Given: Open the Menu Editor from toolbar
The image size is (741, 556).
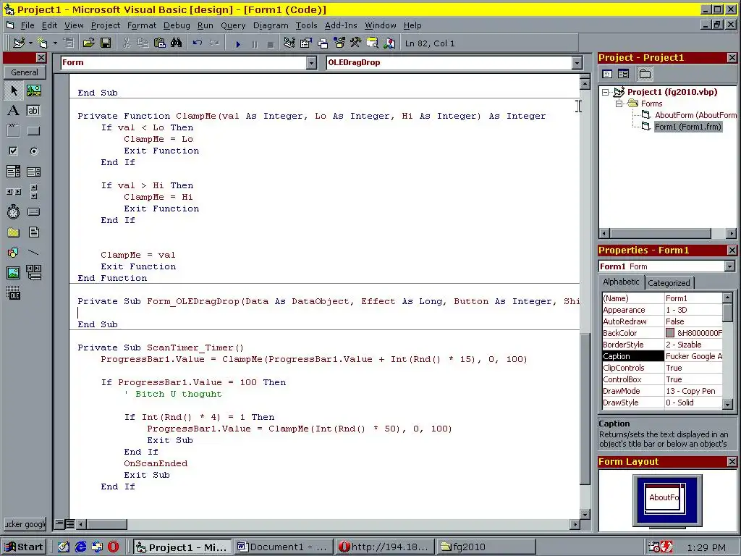Looking at the screenshot, I should coord(69,43).
